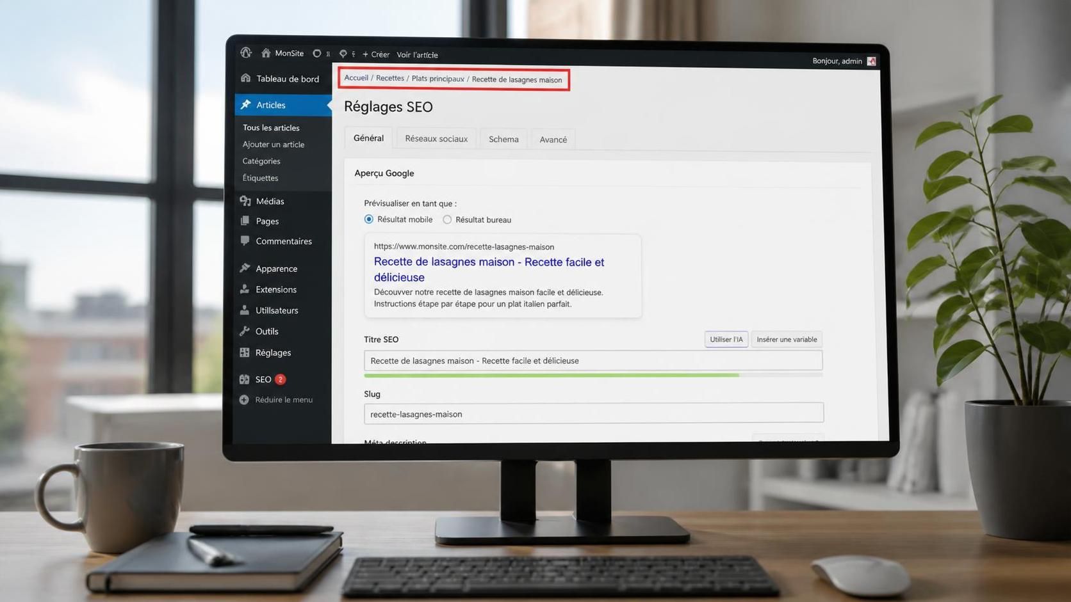The image size is (1071, 602).
Task: Switch to the Général tab
Action: coord(369,138)
